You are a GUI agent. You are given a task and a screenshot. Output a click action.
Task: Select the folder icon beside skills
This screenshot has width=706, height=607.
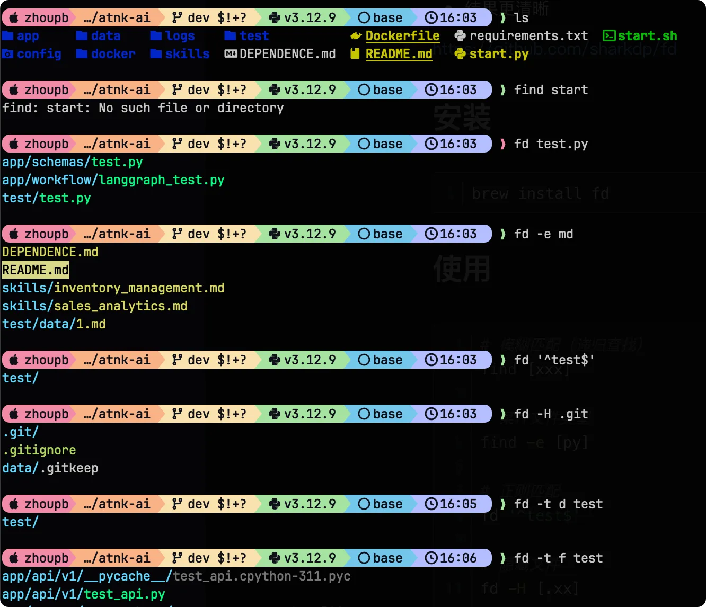(x=155, y=53)
